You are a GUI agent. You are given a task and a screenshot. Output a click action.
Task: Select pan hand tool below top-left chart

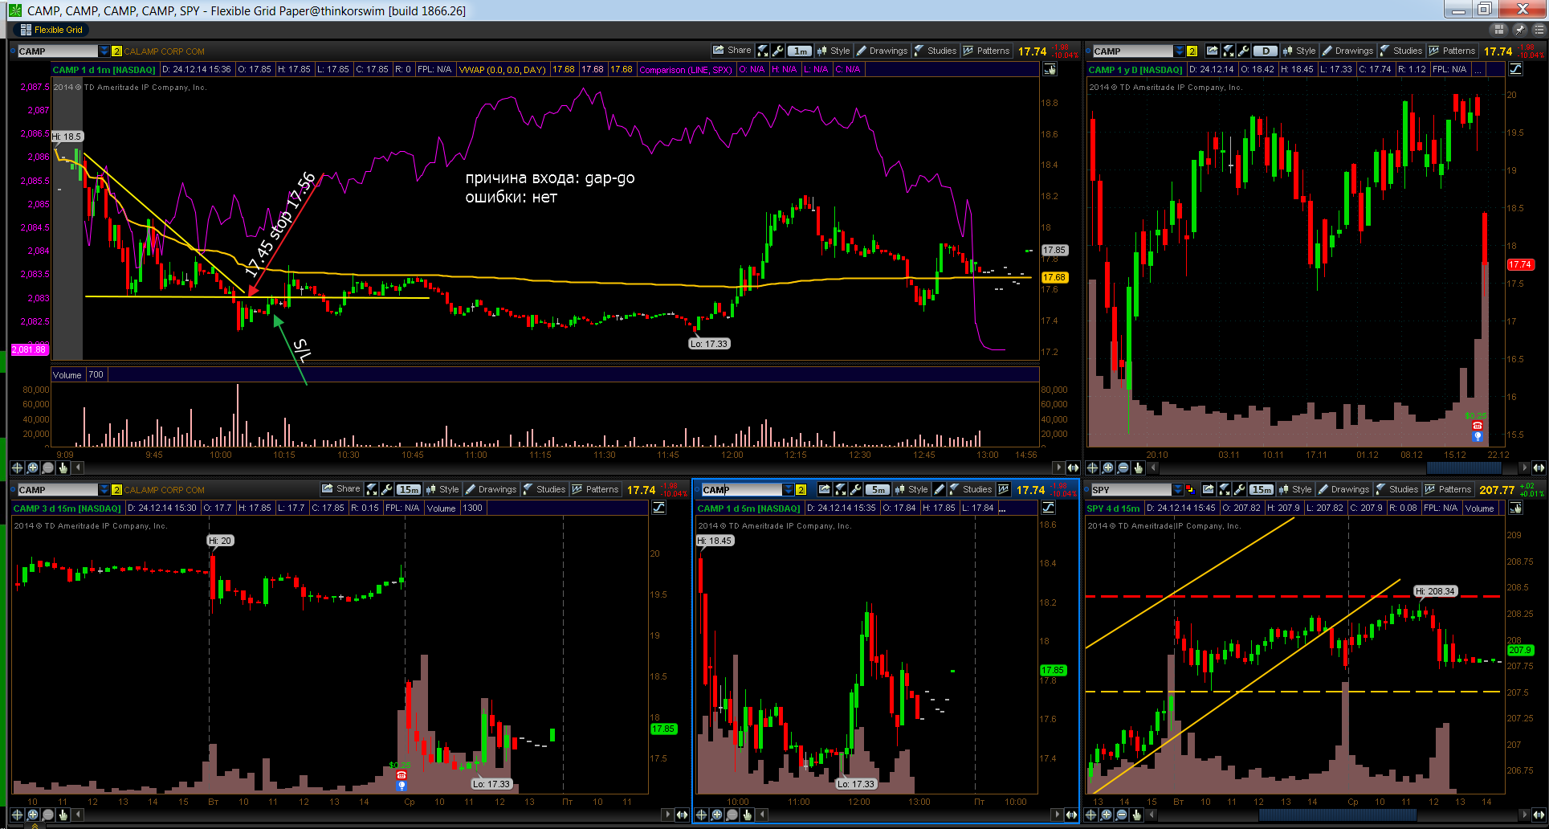coord(63,468)
